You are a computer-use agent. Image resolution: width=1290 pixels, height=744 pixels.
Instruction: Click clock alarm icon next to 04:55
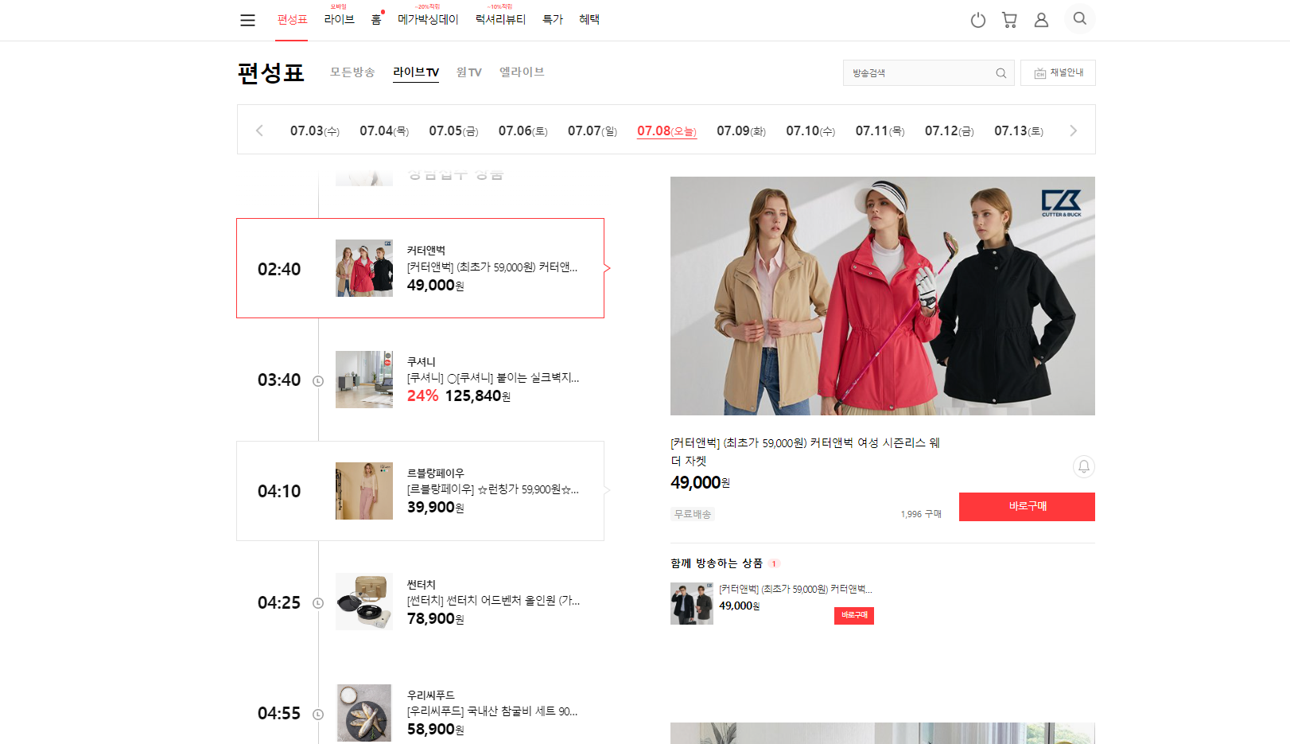point(318,715)
